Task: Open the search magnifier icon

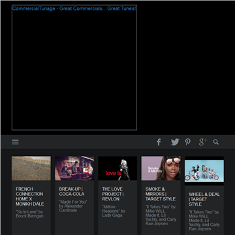Action: click(216, 142)
